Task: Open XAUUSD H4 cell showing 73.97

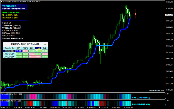Action: point(38,57)
